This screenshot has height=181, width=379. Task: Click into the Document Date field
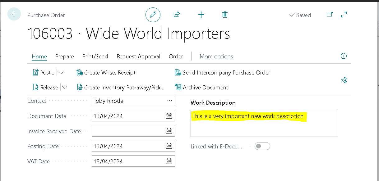pos(133,116)
